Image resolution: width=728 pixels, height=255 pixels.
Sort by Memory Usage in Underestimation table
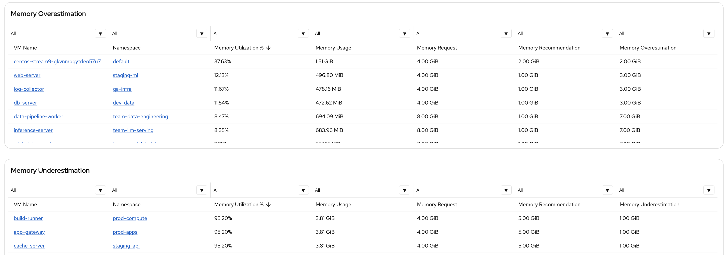coord(333,204)
